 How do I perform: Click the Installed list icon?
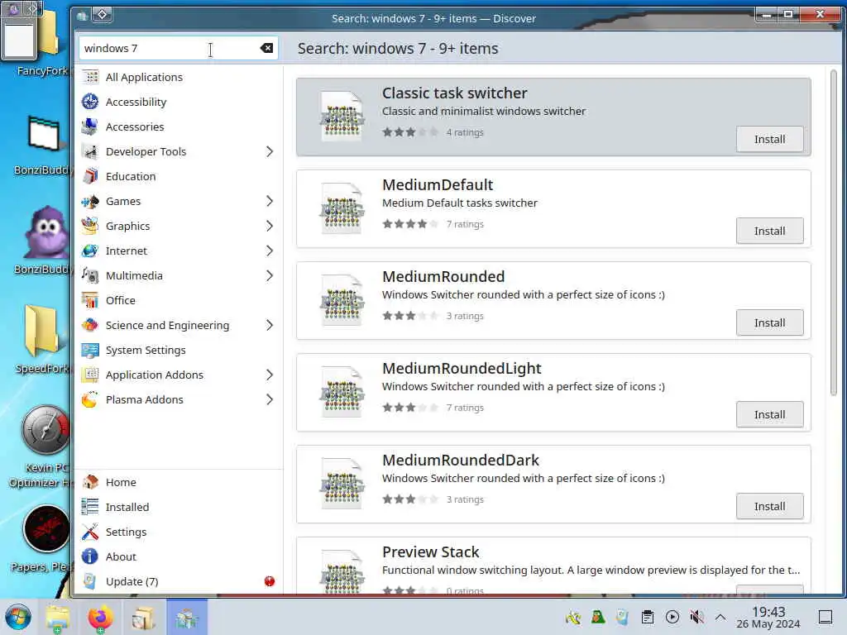(90, 507)
